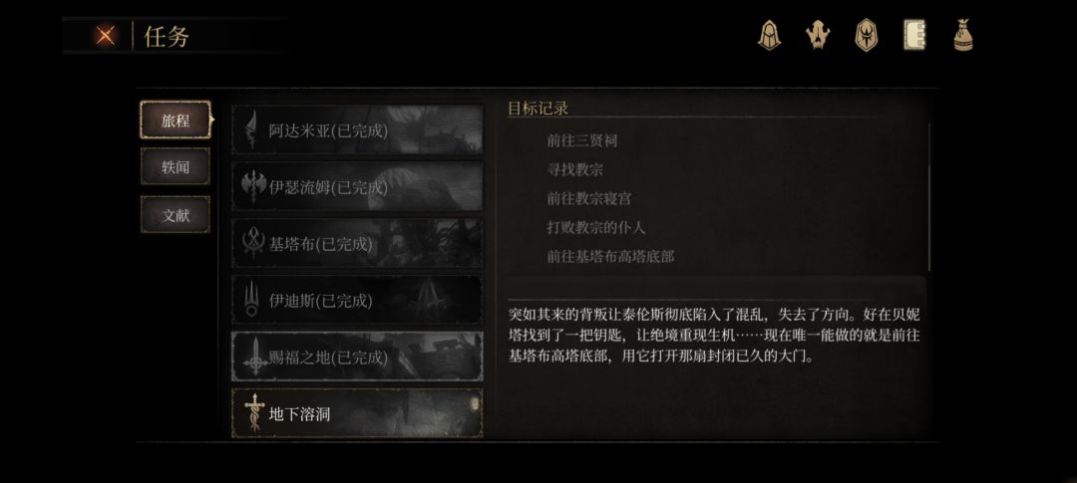The height and width of the screenshot is (483, 1077).
Task: Open the helmet character icon
Action: pos(769,34)
